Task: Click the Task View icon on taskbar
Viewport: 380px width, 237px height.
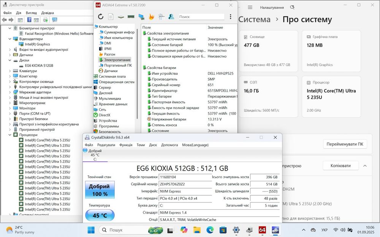Action: click(x=170, y=230)
